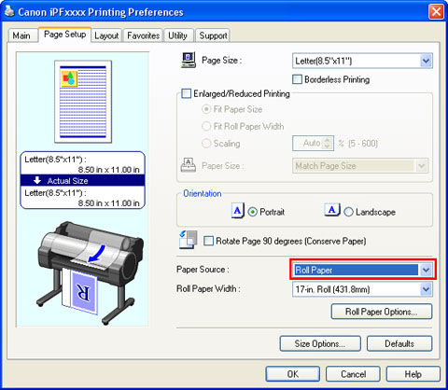Switch to the Layout tab

click(106, 35)
